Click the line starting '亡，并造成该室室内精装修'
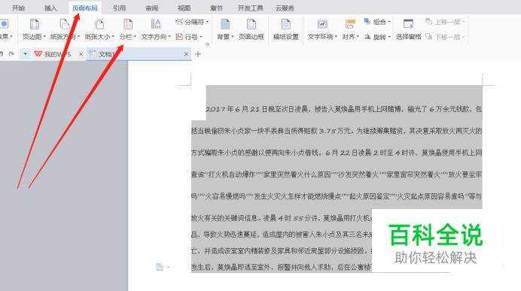The height and width of the screenshot is (291, 521). (x=282, y=250)
